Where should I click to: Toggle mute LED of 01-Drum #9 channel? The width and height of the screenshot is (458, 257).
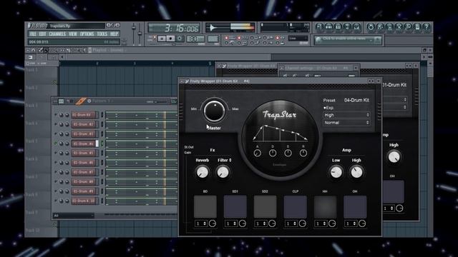click(x=56, y=191)
